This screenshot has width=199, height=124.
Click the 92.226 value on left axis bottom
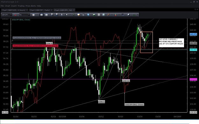click(5, 112)
